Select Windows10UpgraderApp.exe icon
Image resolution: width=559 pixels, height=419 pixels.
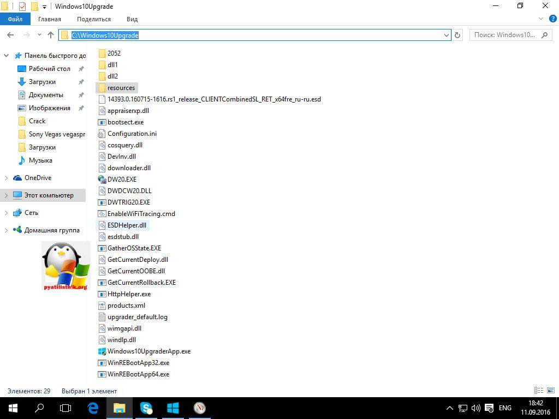(x=102, y=351)
